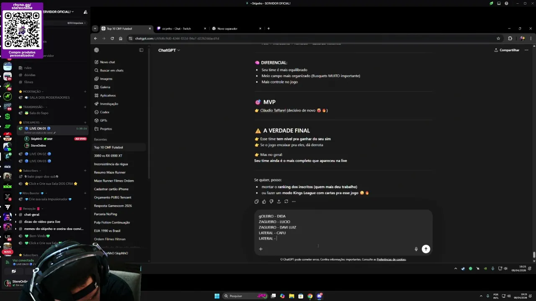Open Inconsistência da régua chat
The image size is (536, 301).
[x=111, y=164]
